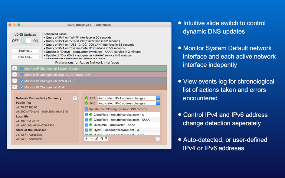Collapse the Wi-Fi interface section
285x178 pixels.
coord(15,87)
